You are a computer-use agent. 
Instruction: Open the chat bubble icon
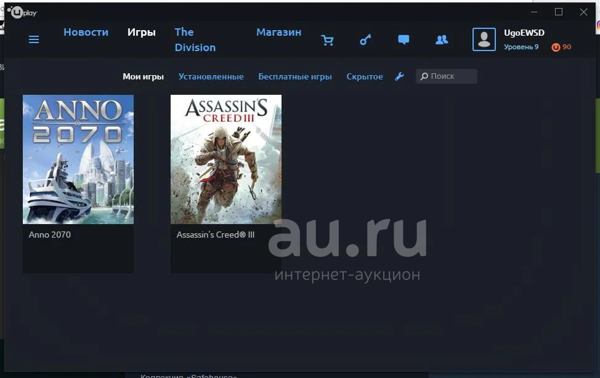[403, 39]
